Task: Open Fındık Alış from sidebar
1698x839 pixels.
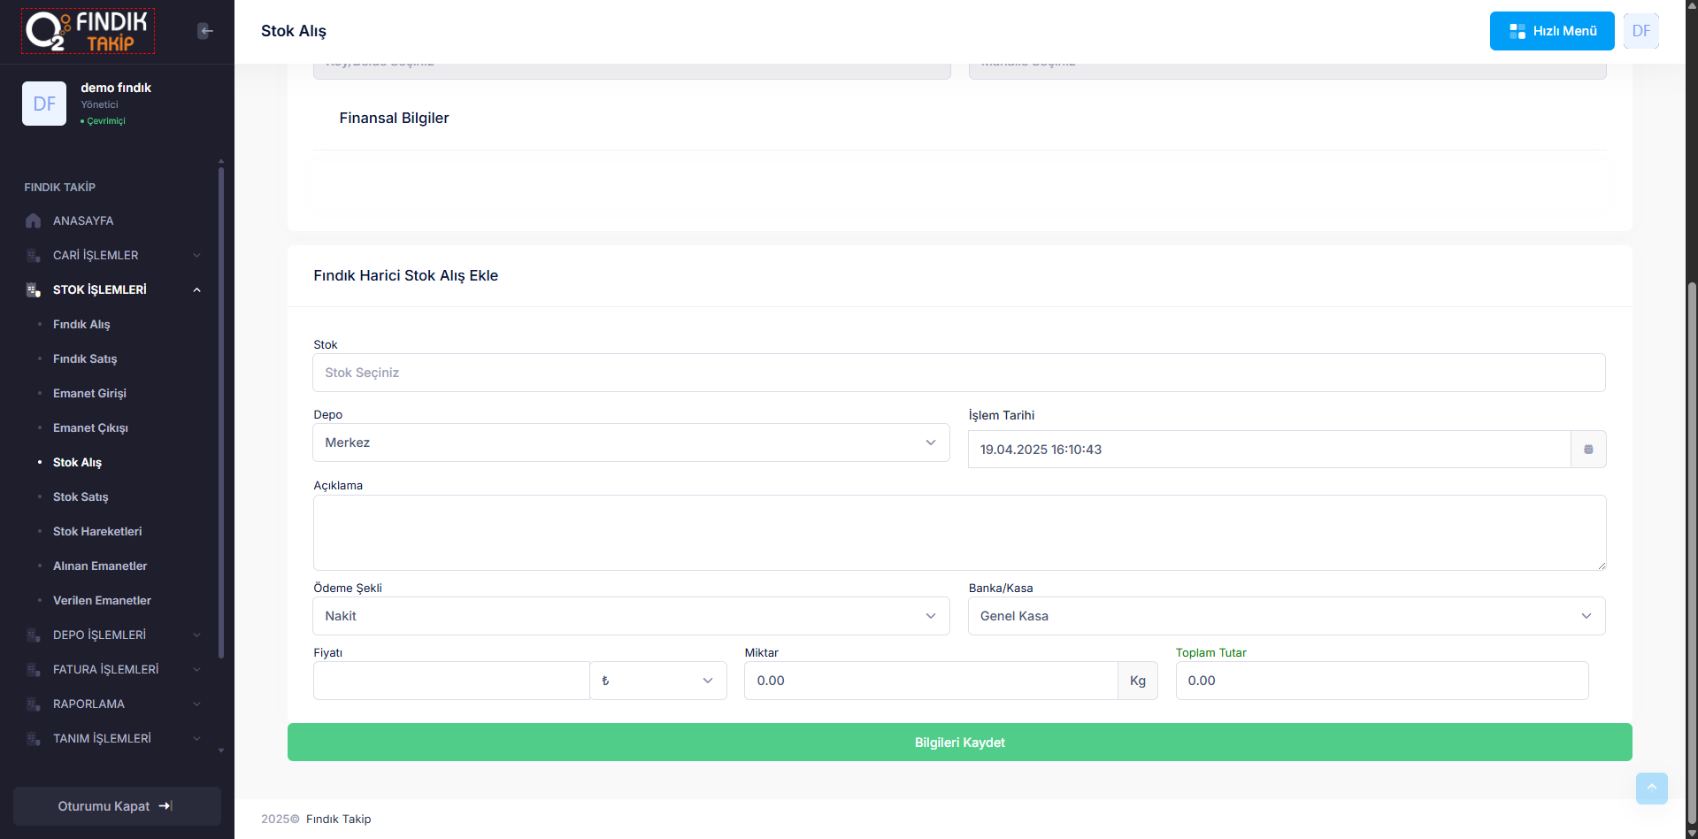Action: pos(81,324)
